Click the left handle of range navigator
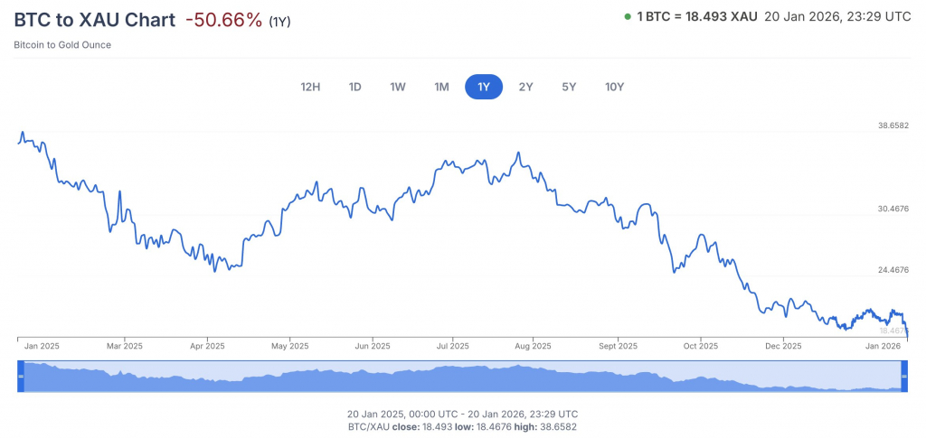Image resolution: width=926 pixels, height=438 pixels. (x=21, y=377)
